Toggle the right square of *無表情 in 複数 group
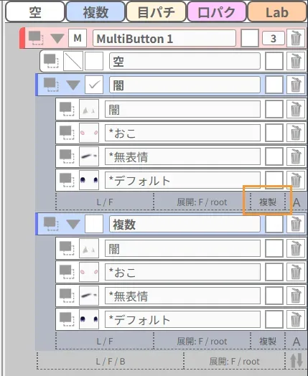The width and height of the screenshot is (308, 376). click(274, 296)
